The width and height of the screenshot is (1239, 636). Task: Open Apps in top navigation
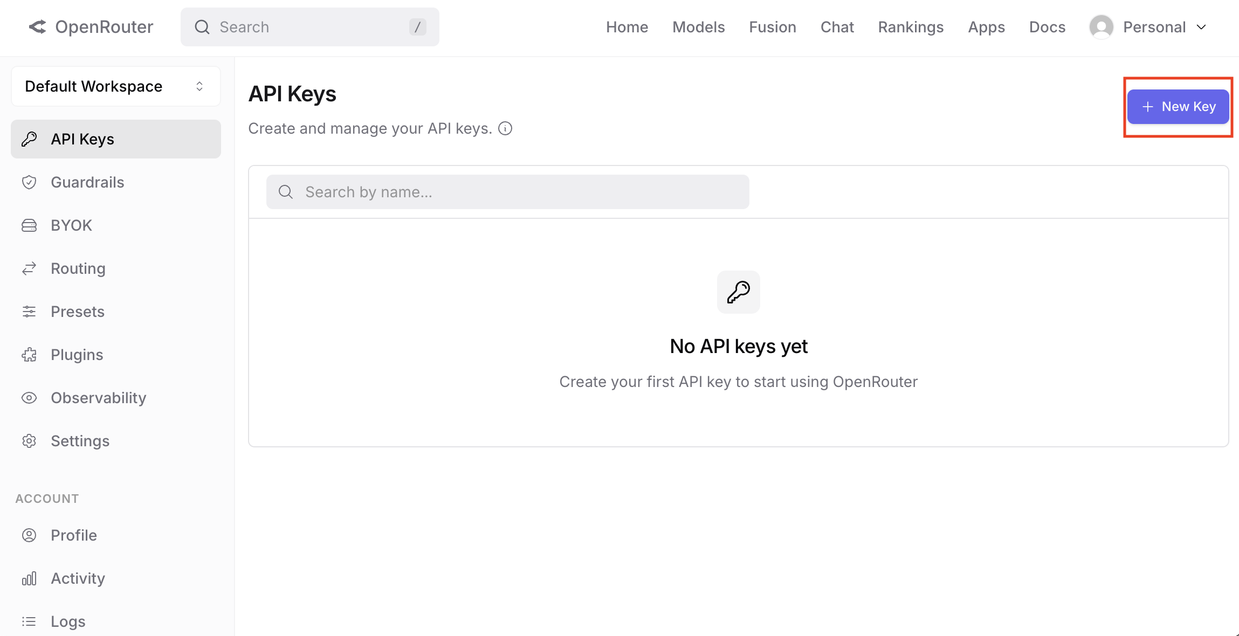(987, 27)
